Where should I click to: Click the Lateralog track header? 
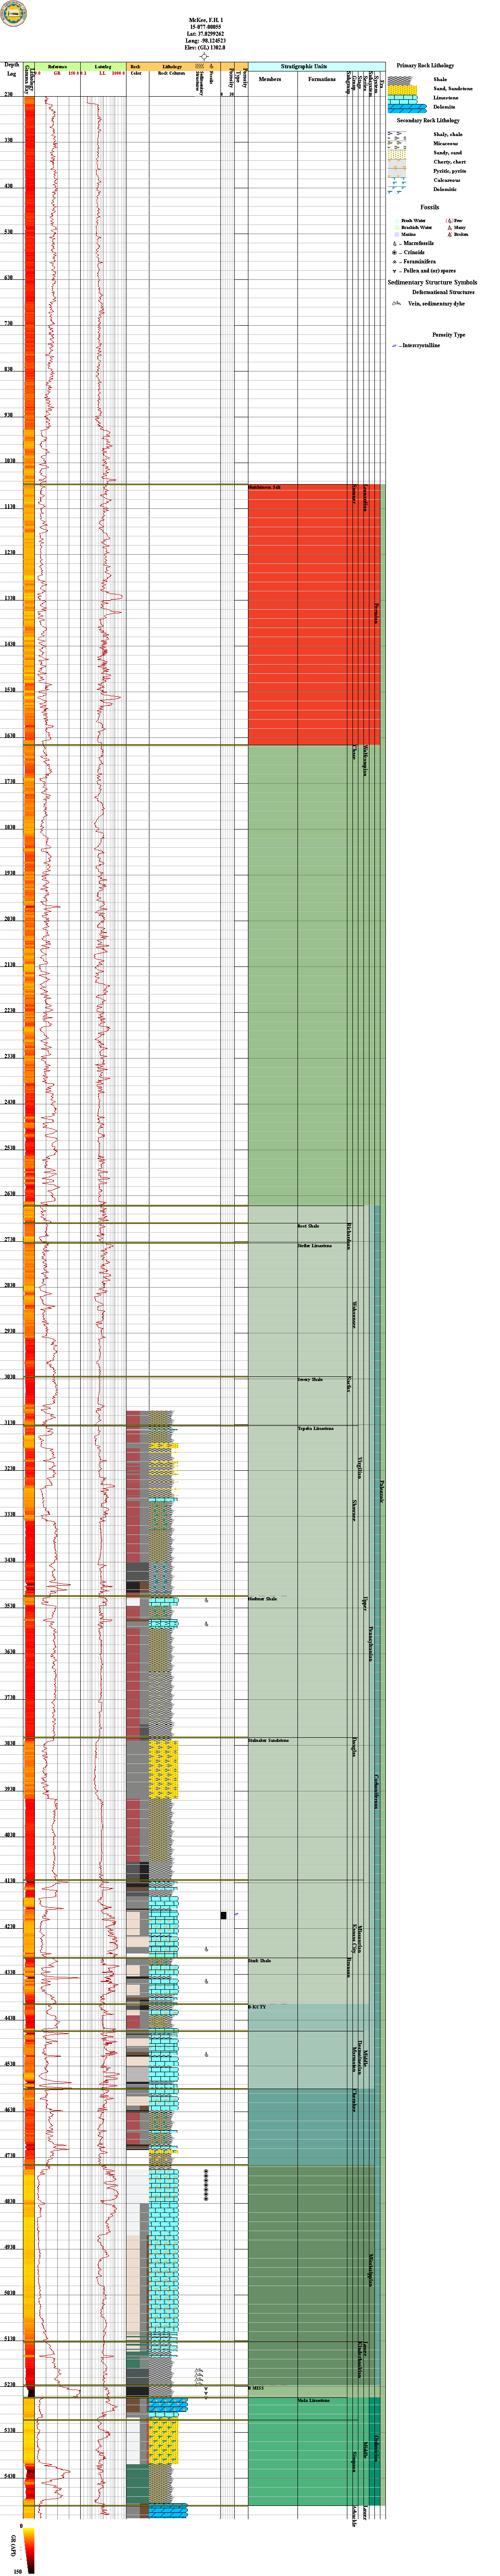coord(103,66)
